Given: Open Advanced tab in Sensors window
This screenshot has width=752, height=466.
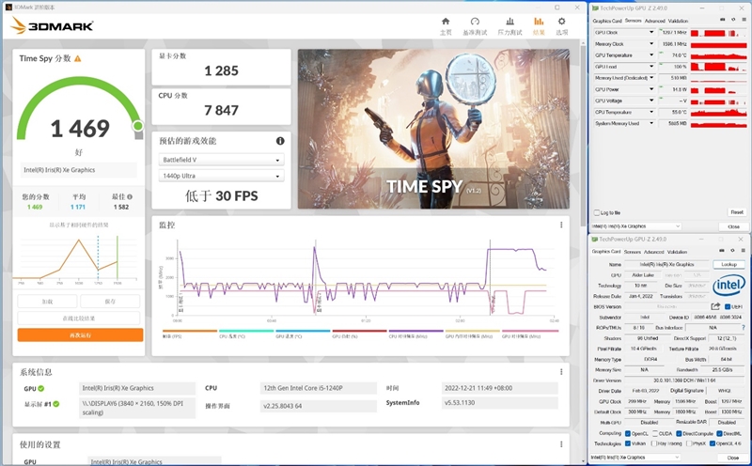Looking at the screenshot, I should click(654, 21).
